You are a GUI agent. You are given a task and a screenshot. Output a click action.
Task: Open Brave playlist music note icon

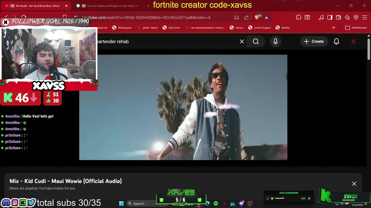tap(321, 18)
